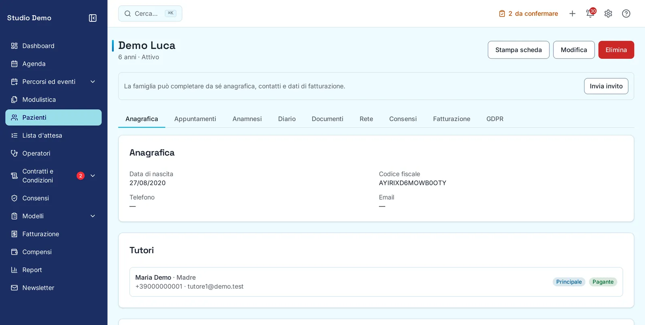
Task: Click the Modulistica documents icon
Action: [x=15, y=100]
